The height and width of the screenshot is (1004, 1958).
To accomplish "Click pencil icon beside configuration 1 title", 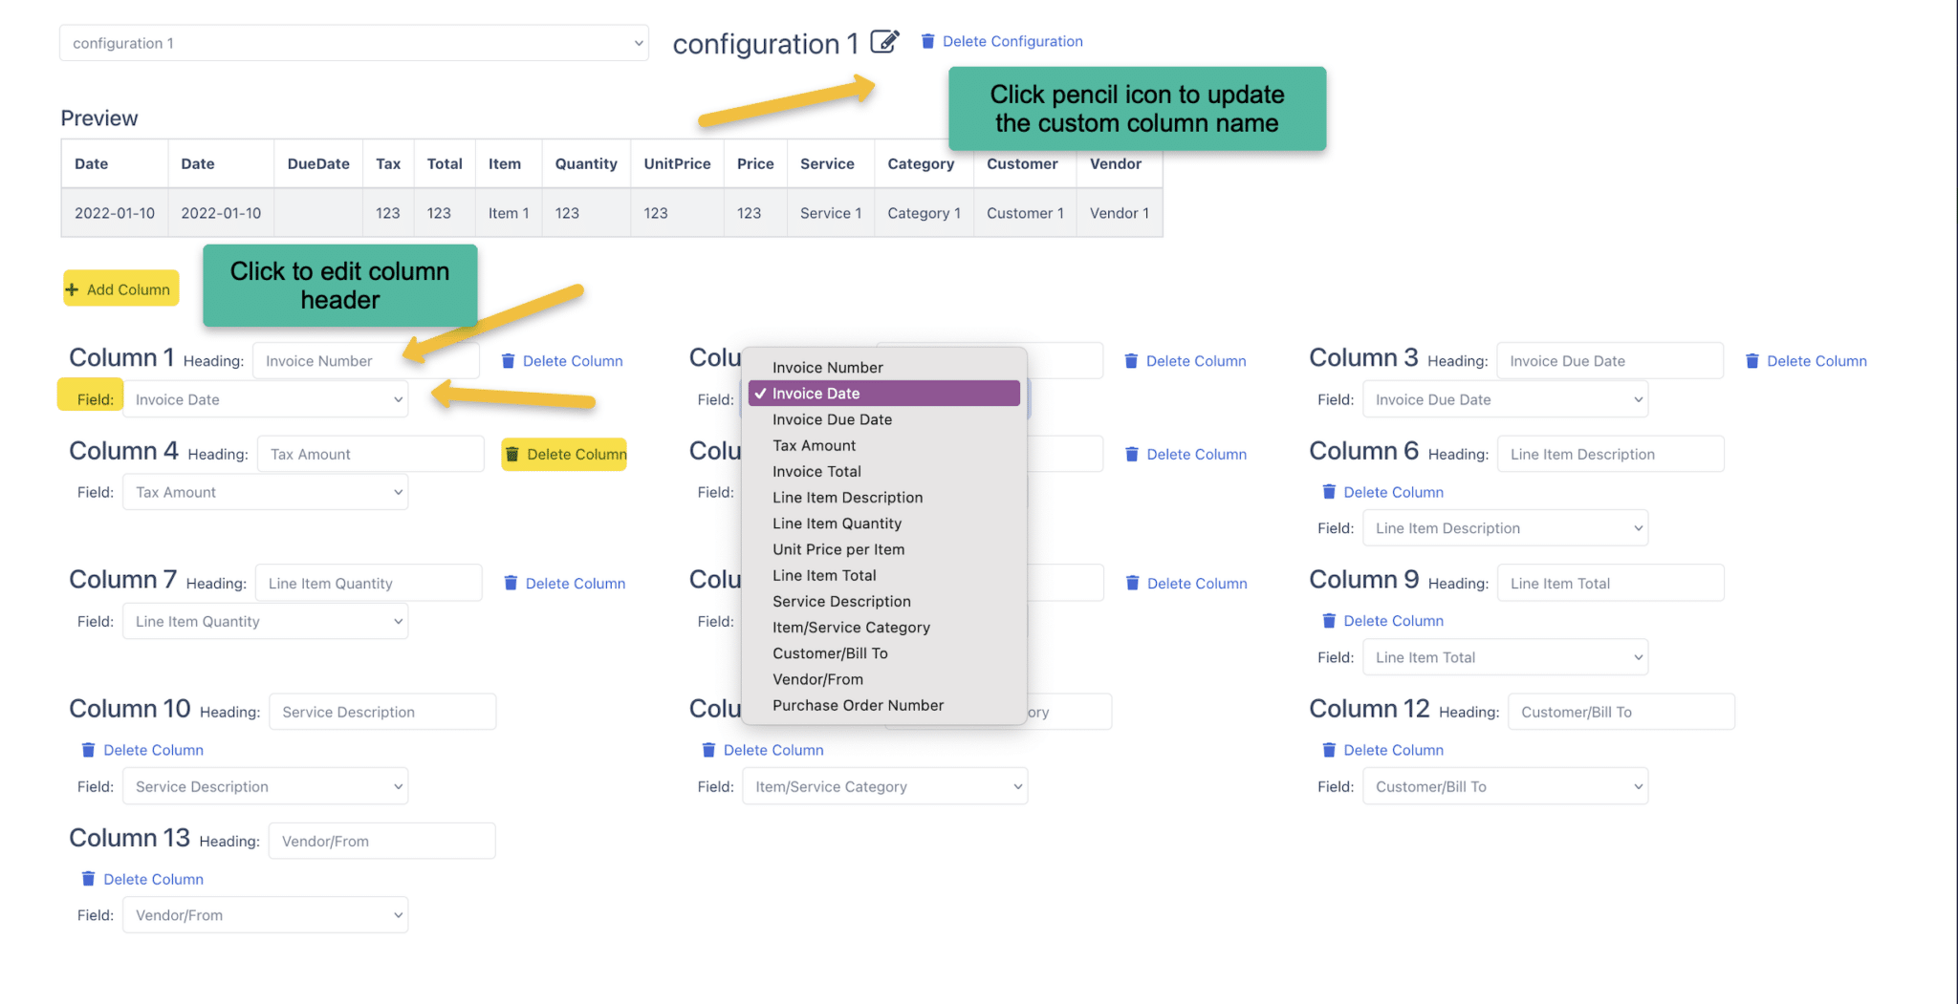I will tap(884, 42).
